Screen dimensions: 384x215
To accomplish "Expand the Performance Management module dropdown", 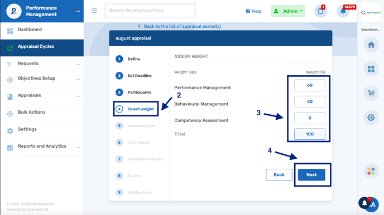I will (78, 11).
